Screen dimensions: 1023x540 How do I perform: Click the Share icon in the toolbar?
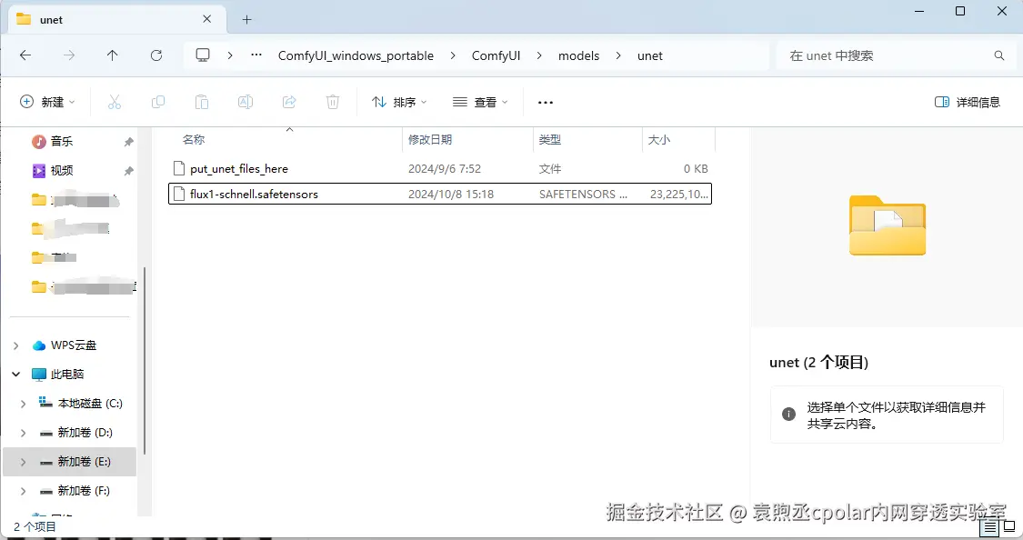click(289, 101)
